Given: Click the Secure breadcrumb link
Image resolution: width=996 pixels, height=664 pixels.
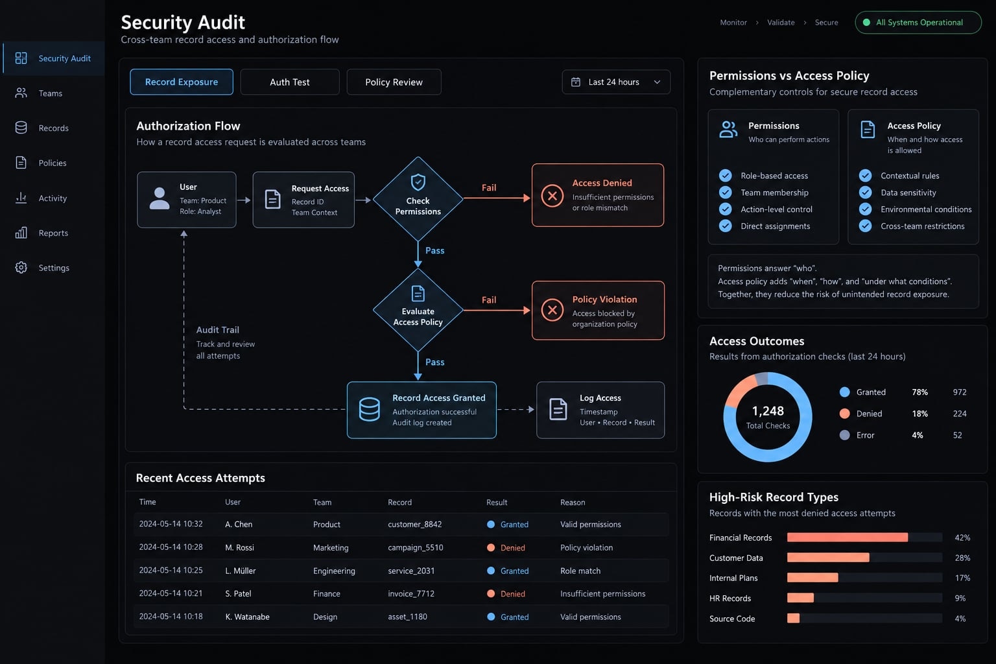Looking at the screenshot, I should [x=827, y=23].
